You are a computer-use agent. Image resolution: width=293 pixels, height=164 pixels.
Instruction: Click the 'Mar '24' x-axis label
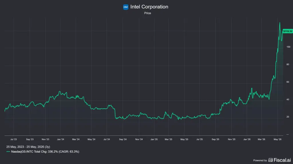coord(76,139)
